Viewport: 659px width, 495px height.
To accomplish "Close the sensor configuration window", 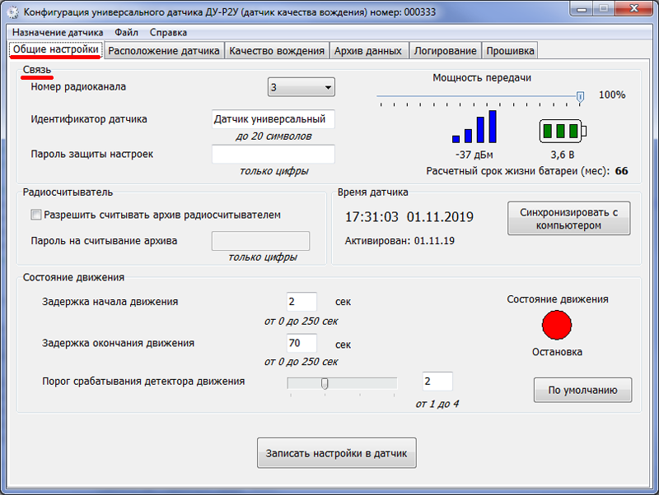I will [x=634, y=8].
